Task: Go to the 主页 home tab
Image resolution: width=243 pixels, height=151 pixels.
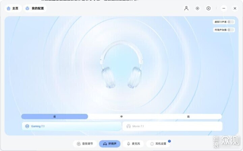Action: click(12, 8)
